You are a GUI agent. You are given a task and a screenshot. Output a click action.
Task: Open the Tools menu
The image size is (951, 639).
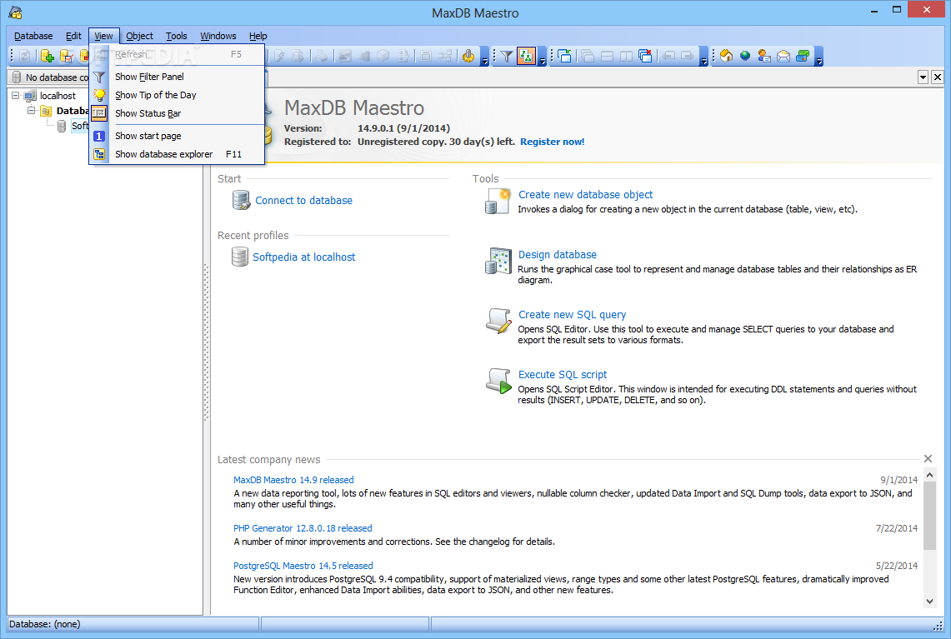[x=177, y=36]
